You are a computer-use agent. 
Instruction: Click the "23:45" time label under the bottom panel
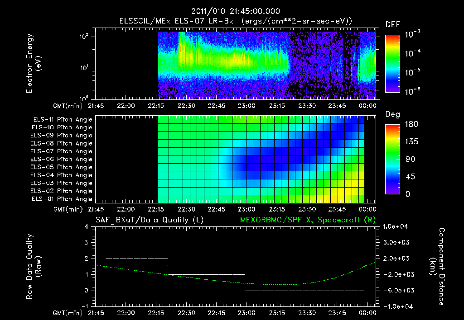click(x=337, y=313)
